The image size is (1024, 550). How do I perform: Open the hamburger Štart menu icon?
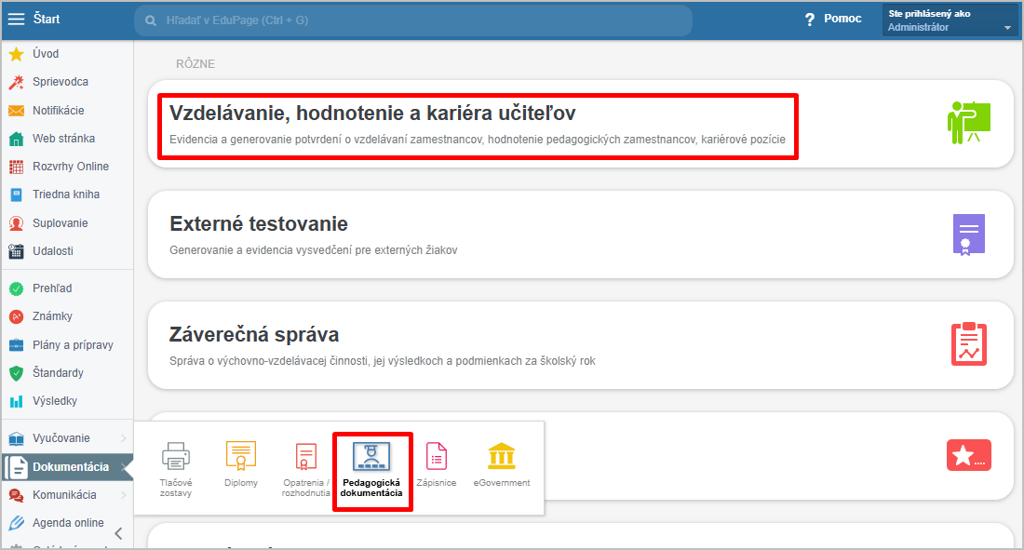click(x=16, y=19)
